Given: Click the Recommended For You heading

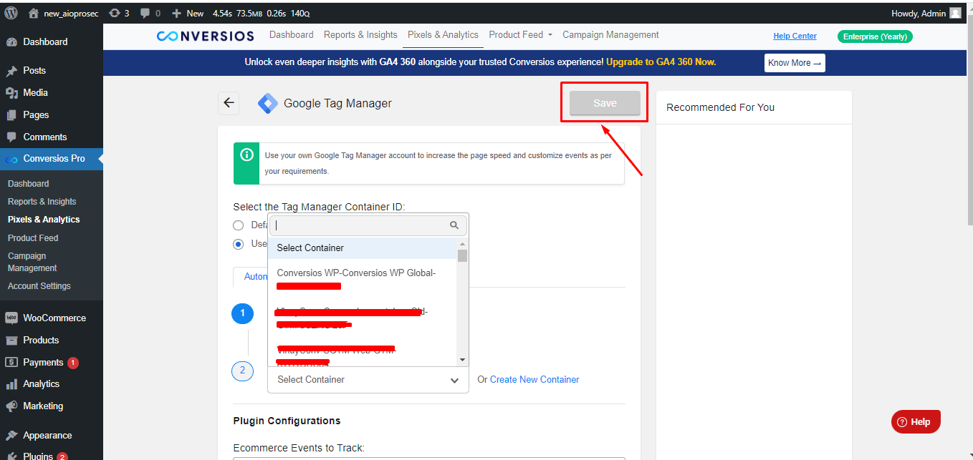Looking at the screenshot, I should pyautogui.click(x=720, y=107).
